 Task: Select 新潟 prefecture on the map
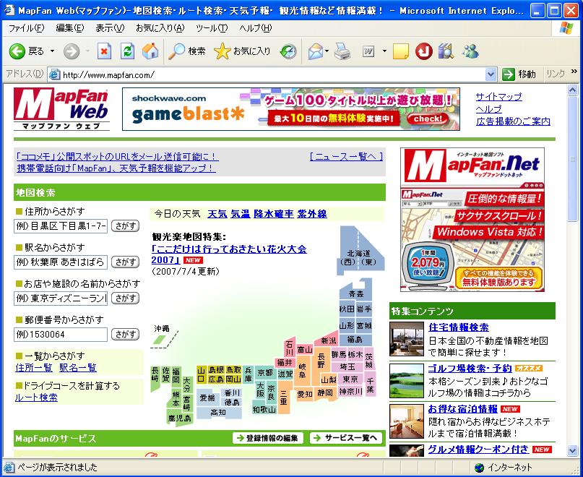pos(329,341)
